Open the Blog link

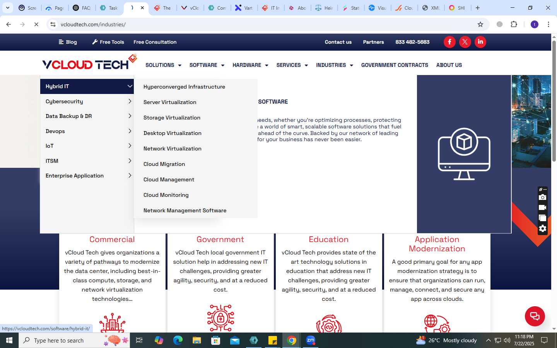point(68,42)
